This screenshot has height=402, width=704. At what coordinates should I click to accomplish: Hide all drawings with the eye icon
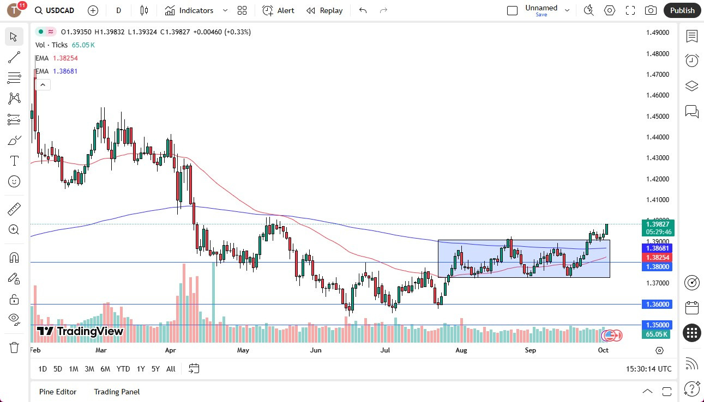click(14, 319)
